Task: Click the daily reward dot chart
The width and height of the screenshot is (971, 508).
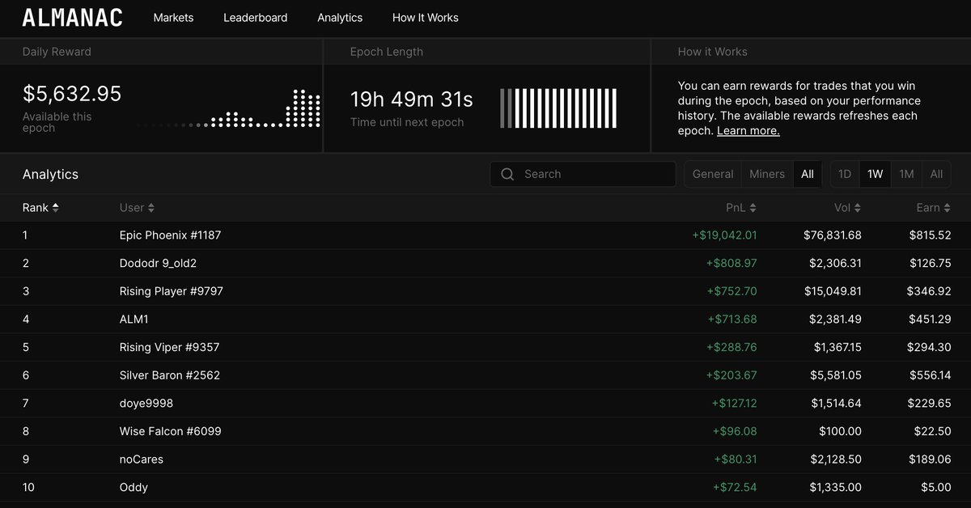Action: pos(229,108)
